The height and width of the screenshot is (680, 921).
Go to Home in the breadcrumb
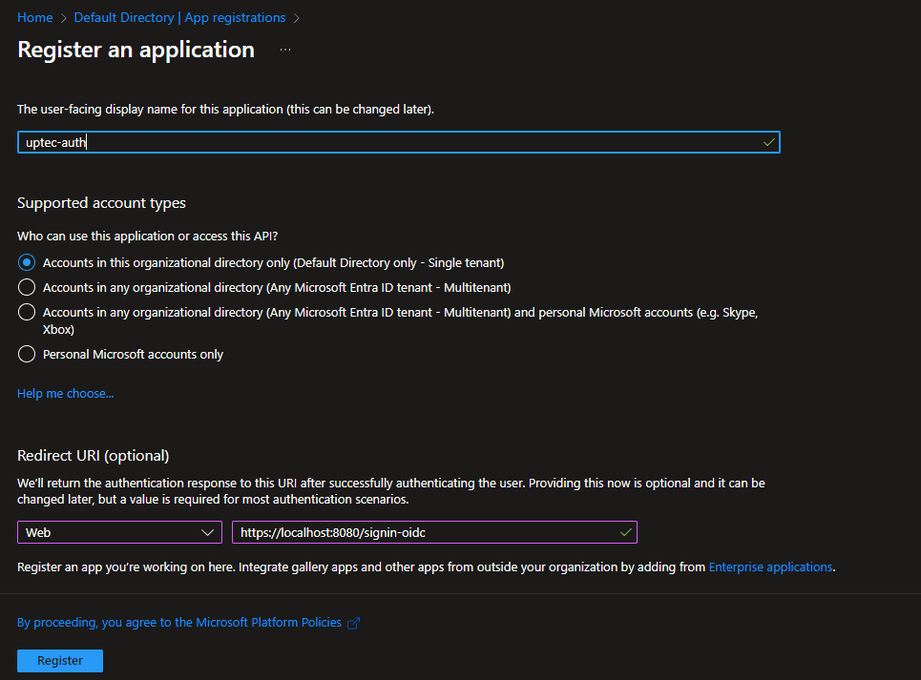(x=35, y=18)
